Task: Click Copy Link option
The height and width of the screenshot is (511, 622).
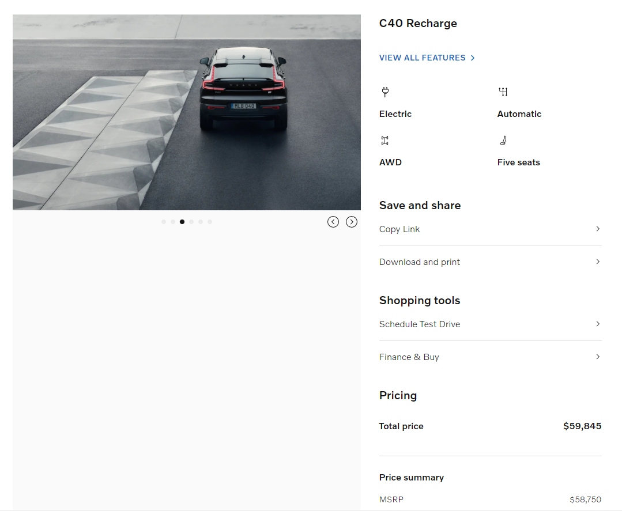Action: pos(491,229)
